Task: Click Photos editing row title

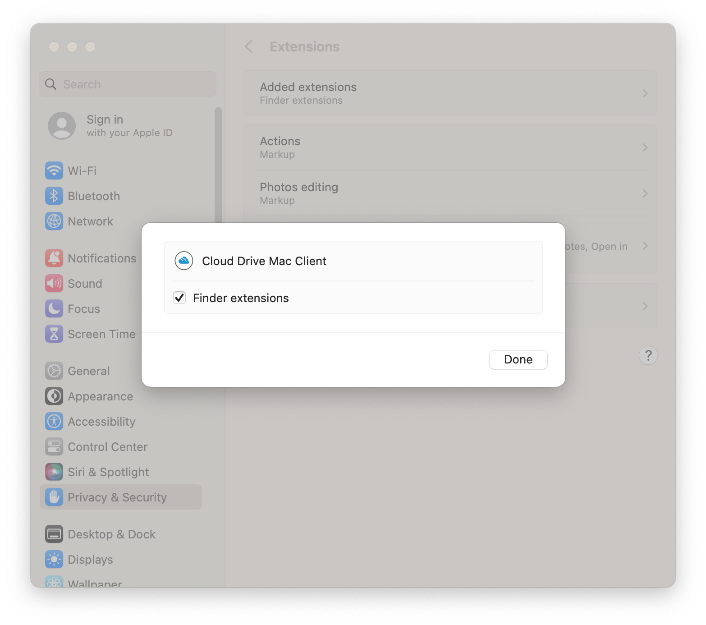Action: (299, 187)
